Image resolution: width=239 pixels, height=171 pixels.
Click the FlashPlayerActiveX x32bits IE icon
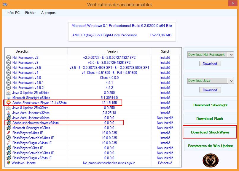tap(9, 153)
